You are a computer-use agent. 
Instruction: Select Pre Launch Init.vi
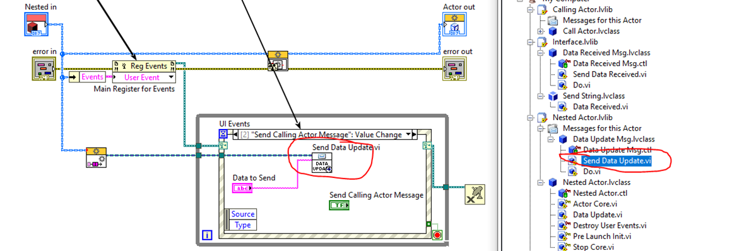point(601,237)
